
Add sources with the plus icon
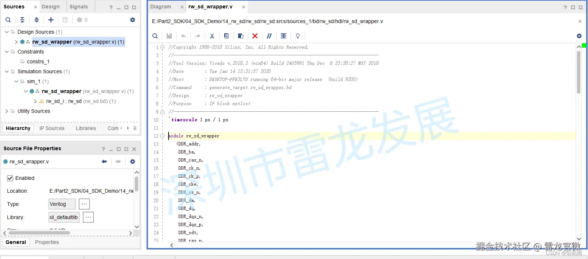pos(51,20)
